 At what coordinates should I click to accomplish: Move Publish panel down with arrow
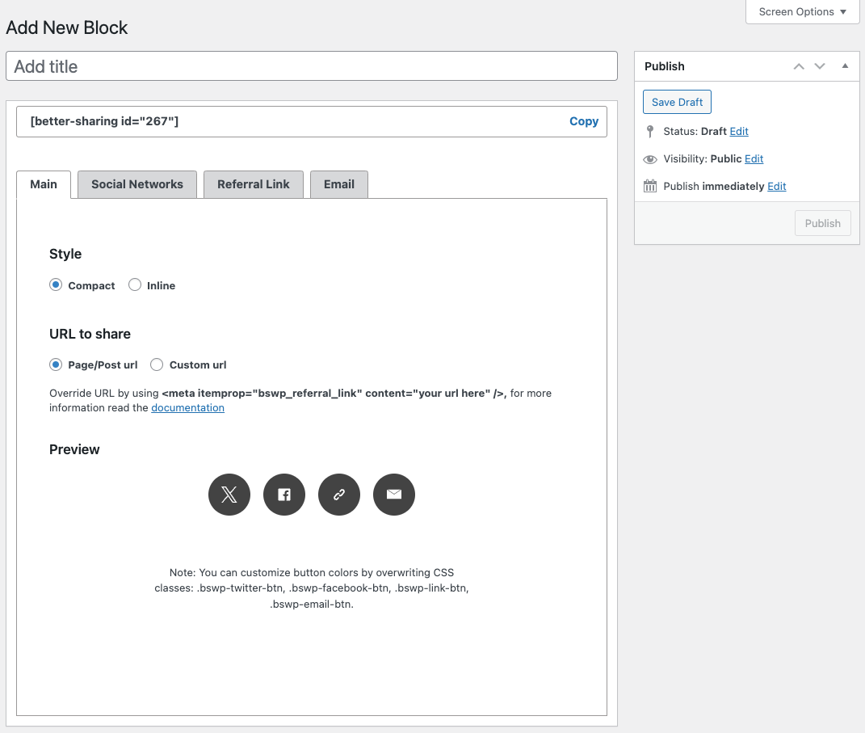(820, 66)
